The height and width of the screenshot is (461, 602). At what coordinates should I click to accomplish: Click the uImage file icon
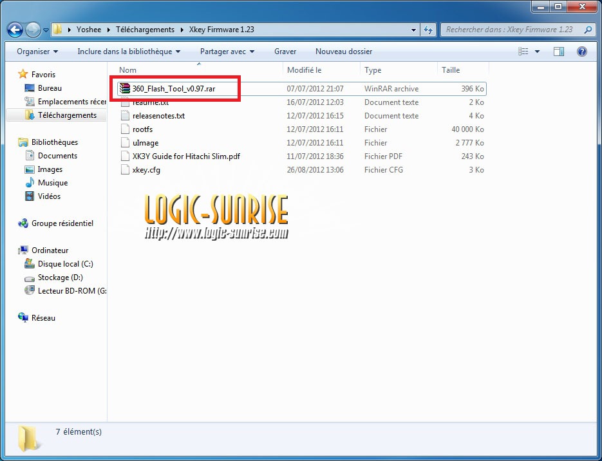pos(125,143)
